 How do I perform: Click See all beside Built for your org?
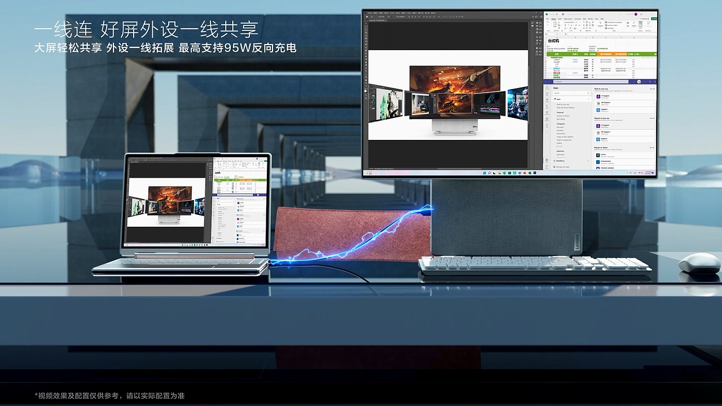[652, 89]
